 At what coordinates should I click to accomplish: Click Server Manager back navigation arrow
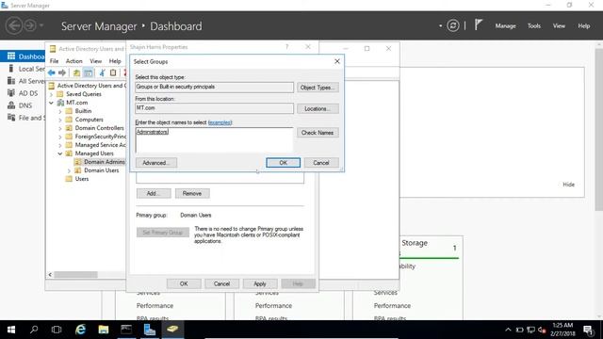tap(14, 25)
